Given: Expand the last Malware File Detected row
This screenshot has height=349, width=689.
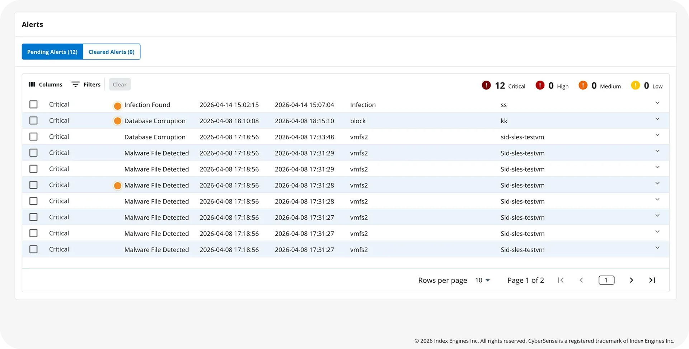Looking at the screenshot, I should 657,248.
